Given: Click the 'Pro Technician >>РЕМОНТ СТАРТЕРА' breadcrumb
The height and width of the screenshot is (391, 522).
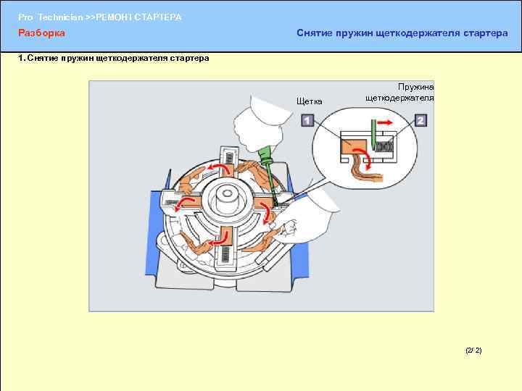Looking at the screenshot, I should 99,17.
